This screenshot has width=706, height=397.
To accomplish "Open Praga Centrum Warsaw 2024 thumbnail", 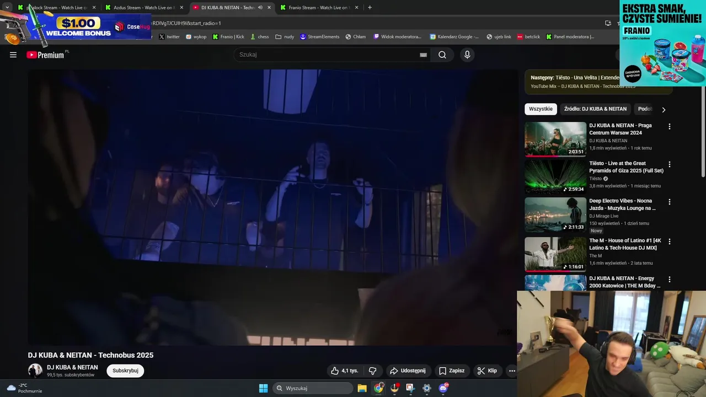I will point(555,139).
